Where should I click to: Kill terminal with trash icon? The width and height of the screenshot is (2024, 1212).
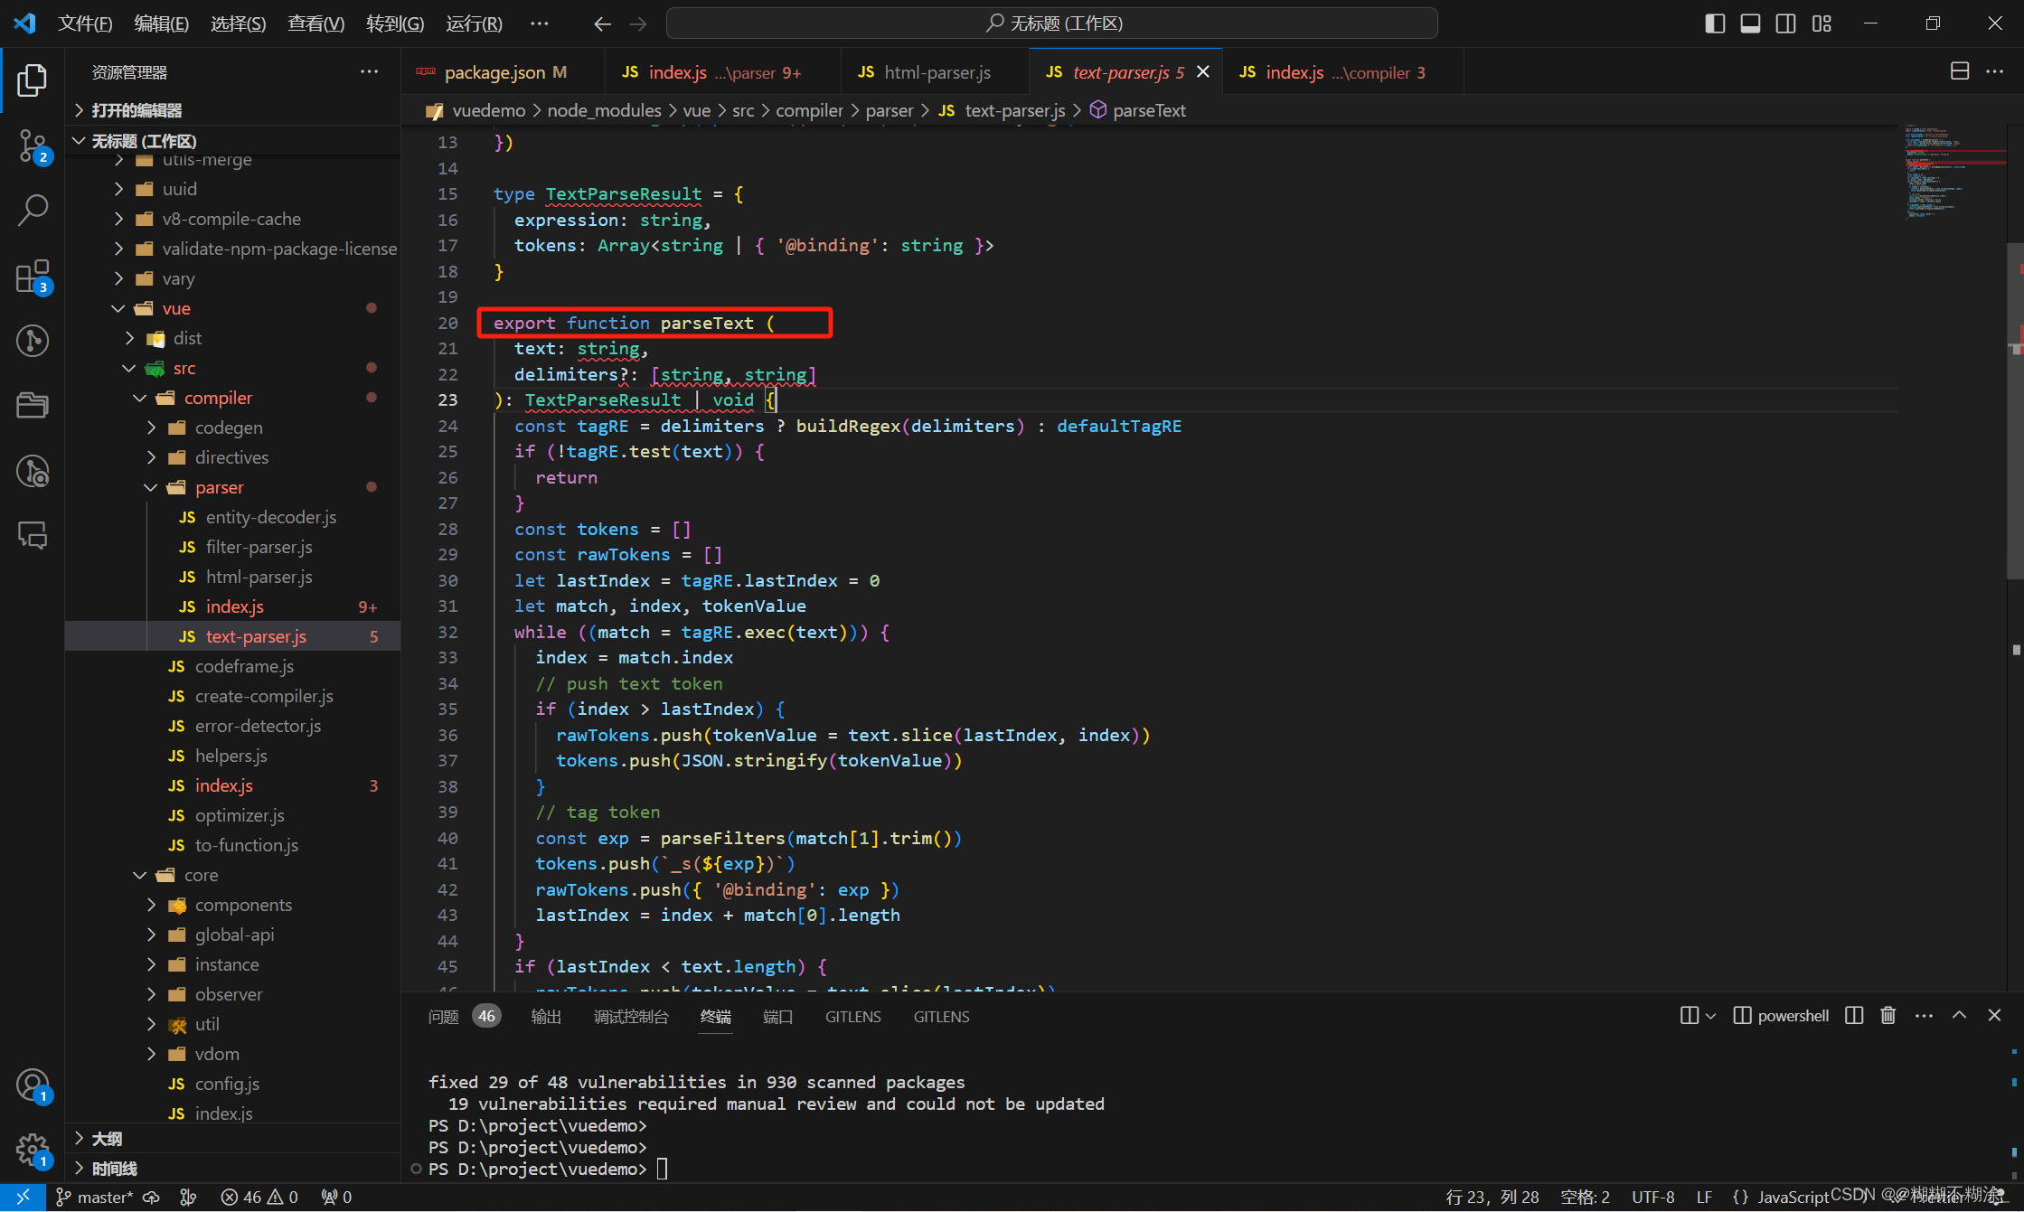(x=1887, y=1016)
